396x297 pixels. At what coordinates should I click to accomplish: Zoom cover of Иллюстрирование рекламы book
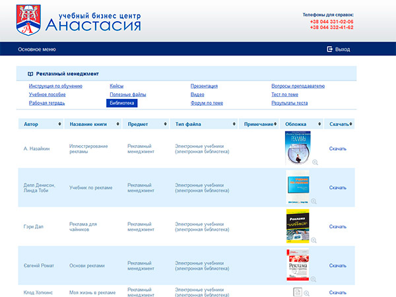[x=315, y=162]
